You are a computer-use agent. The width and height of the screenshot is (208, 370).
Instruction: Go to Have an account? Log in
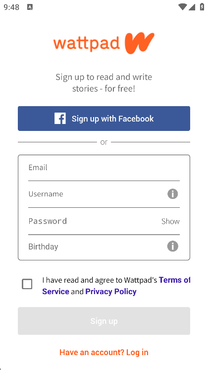point(104,352)
